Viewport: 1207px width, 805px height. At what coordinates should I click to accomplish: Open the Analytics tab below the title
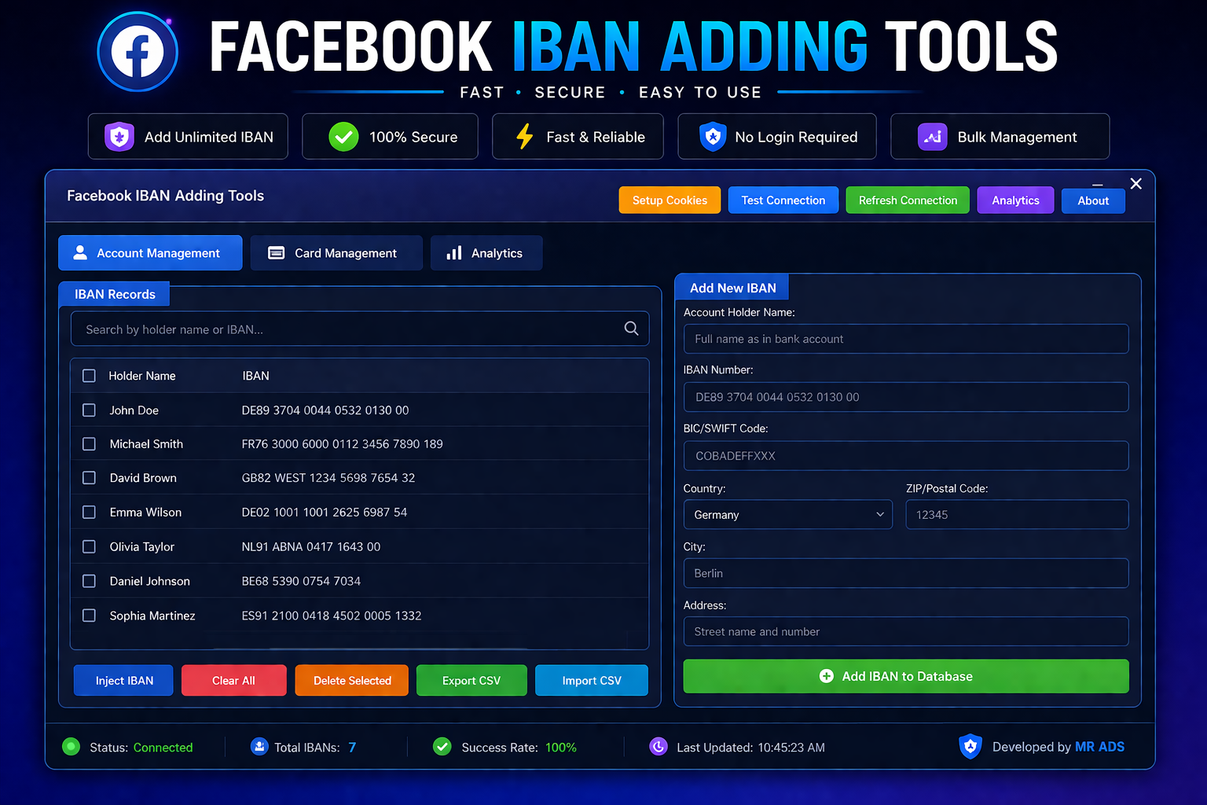point(486,253)
